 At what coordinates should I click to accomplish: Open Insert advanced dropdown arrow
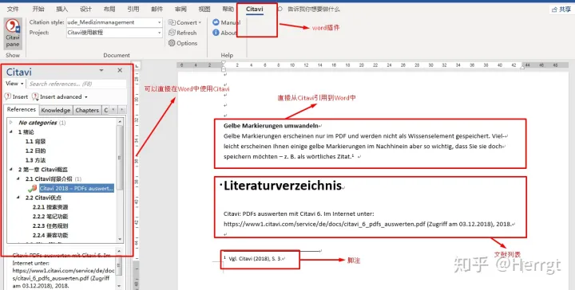(x=86, y=97)
